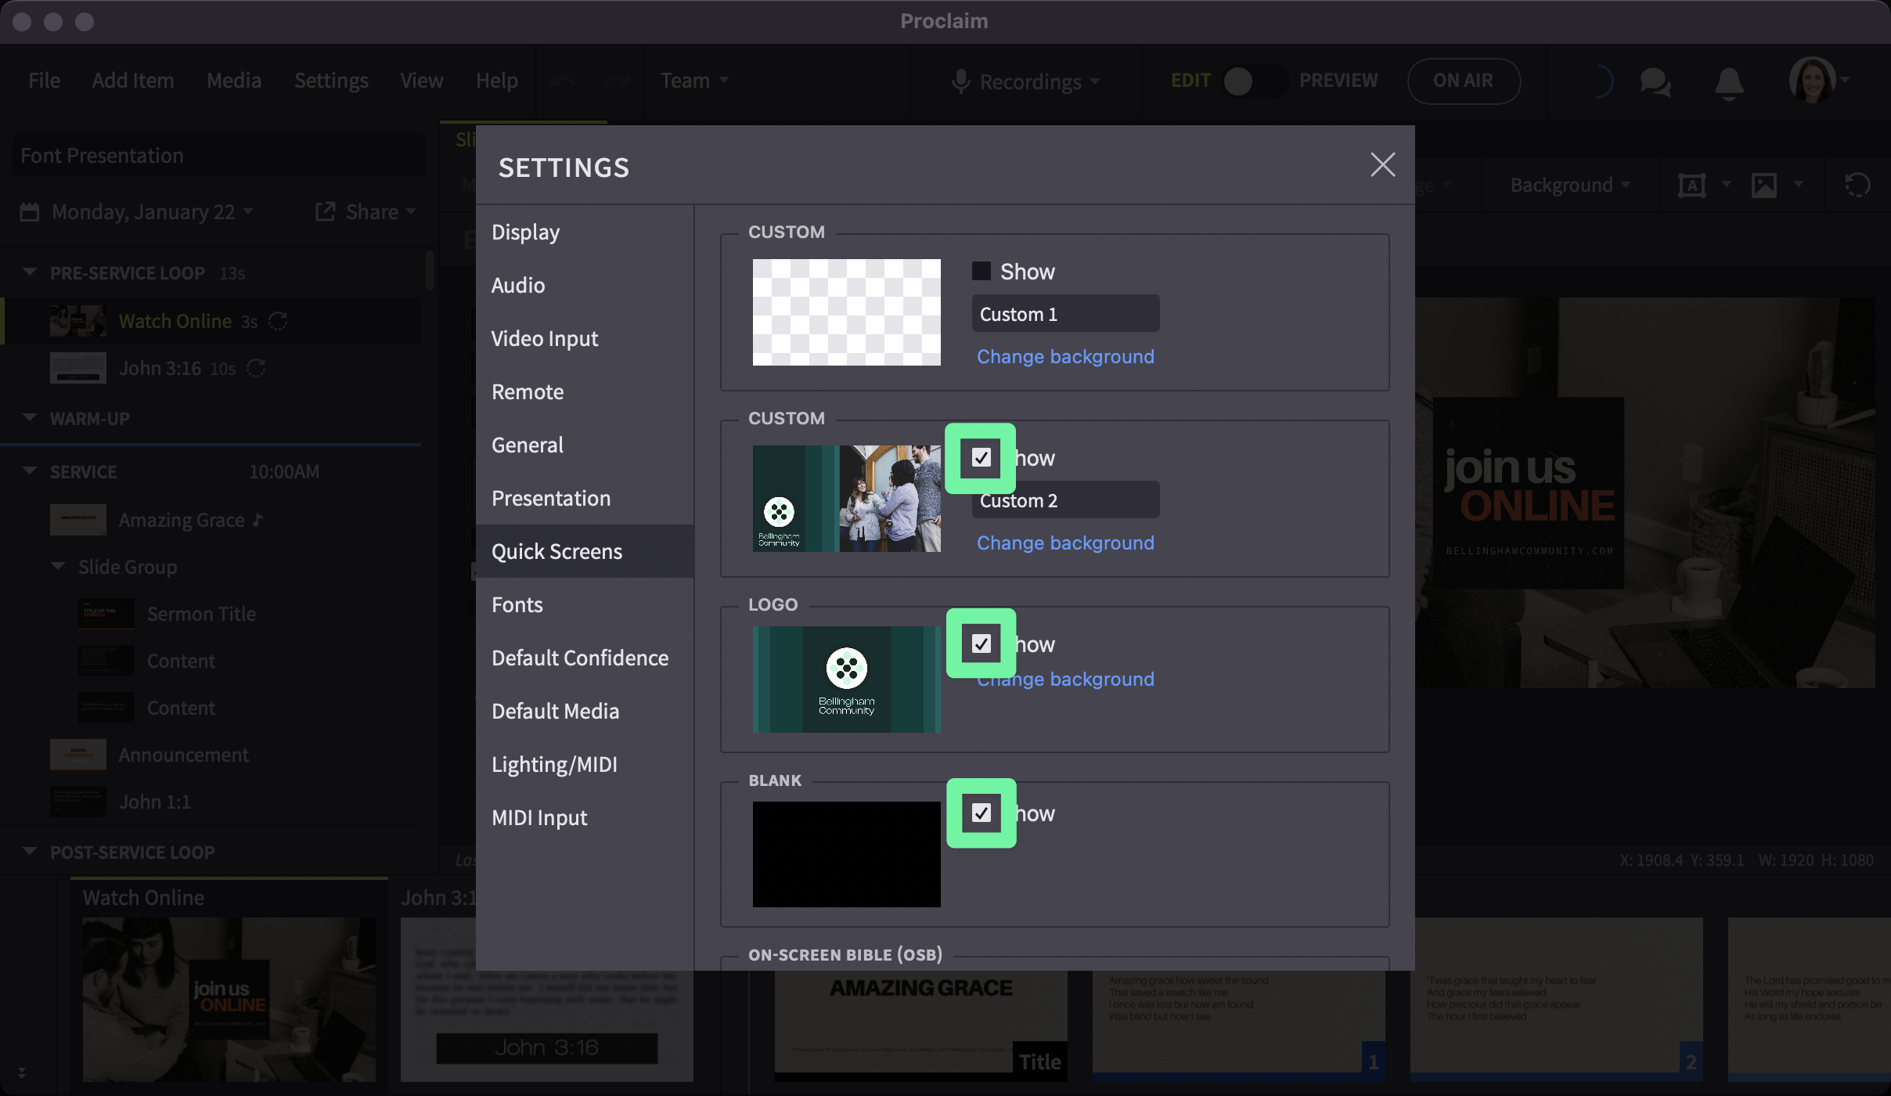Select the Sermon Title slide item
The image size is (1891, 1096).
point(201,614)
